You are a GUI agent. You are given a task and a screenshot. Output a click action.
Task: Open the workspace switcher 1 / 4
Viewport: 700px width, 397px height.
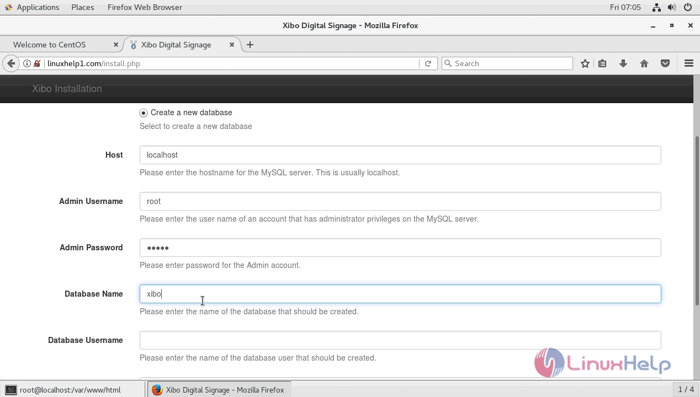click(686, 390)
